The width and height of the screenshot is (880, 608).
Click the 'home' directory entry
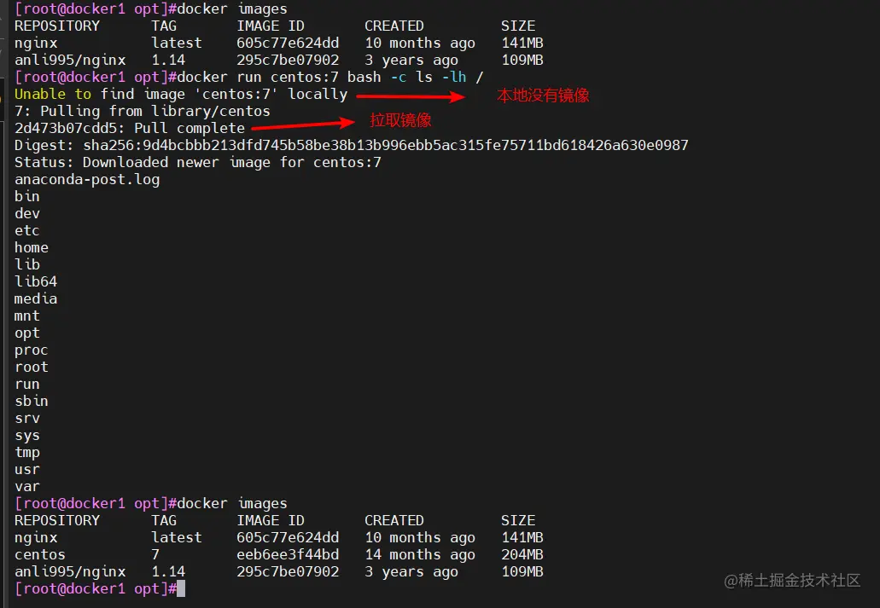pyautogui.click(x=32, y=247)
